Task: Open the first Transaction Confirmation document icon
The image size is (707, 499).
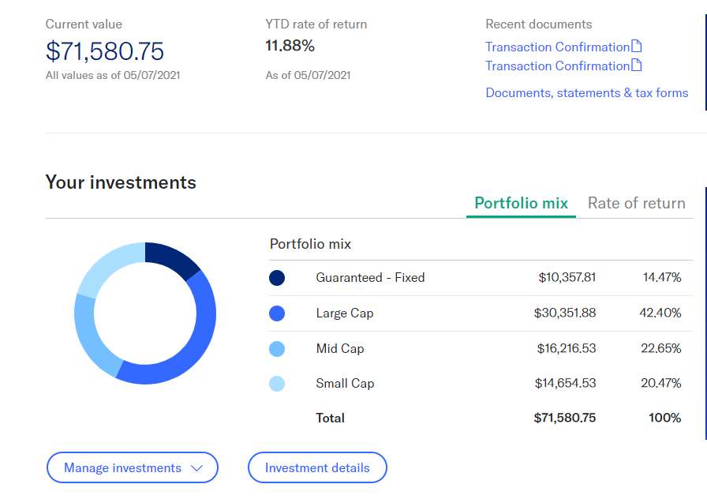Action: click(636, 46)
